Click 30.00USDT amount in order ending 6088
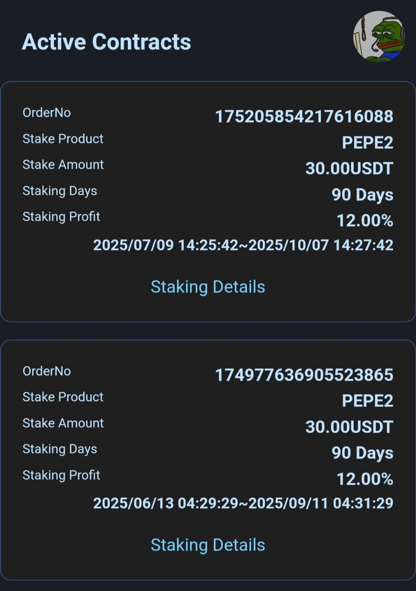Screen dimensions: 416x591 click(349, 168)
